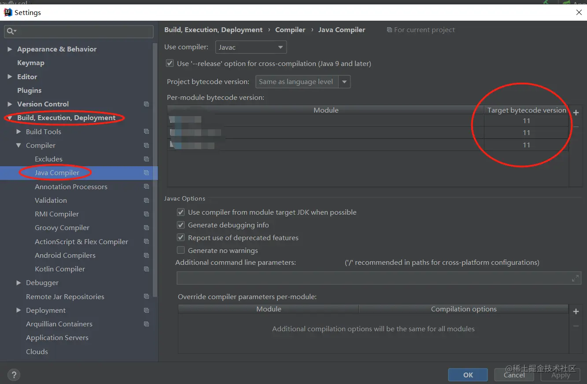Click the IntelliJ logo in the title bar
Image resolution: width=587 pixels, height=384 pixels.
8,12
